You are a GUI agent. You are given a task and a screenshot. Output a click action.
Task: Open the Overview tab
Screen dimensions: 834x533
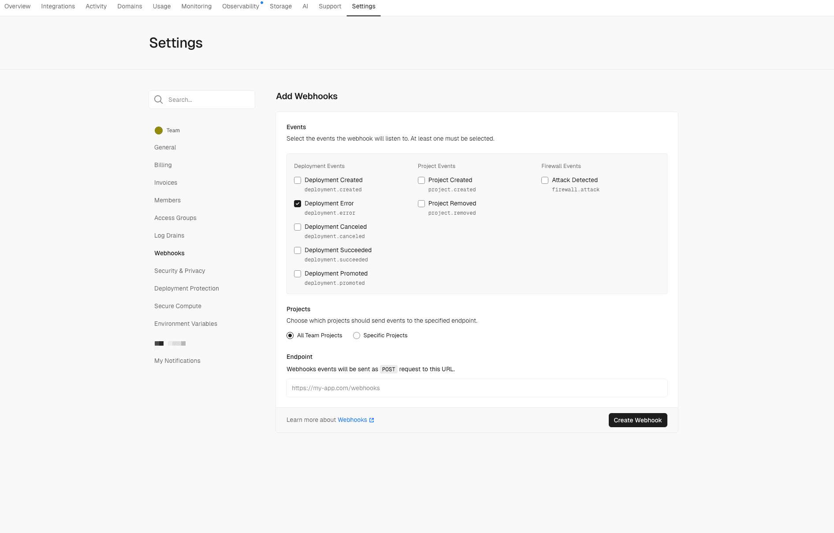[x=18, y=6]
